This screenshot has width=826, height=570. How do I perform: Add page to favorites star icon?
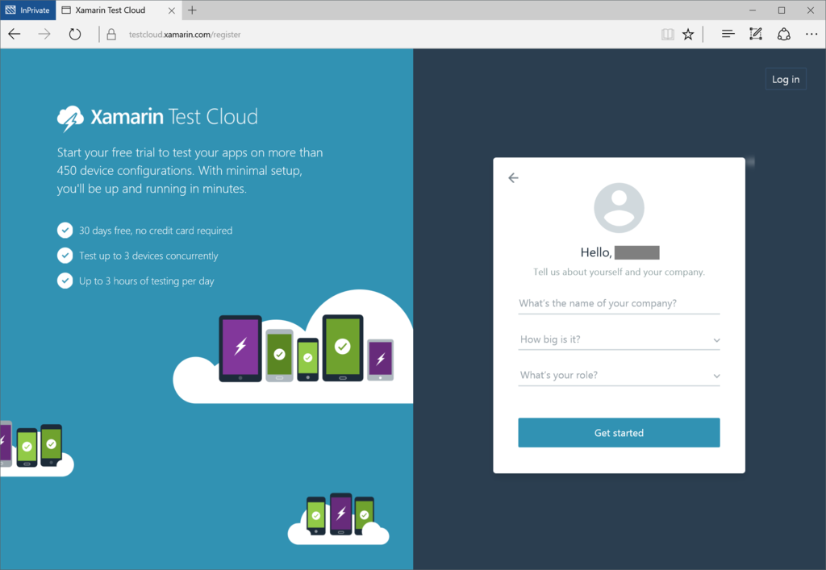click(688, 34)
